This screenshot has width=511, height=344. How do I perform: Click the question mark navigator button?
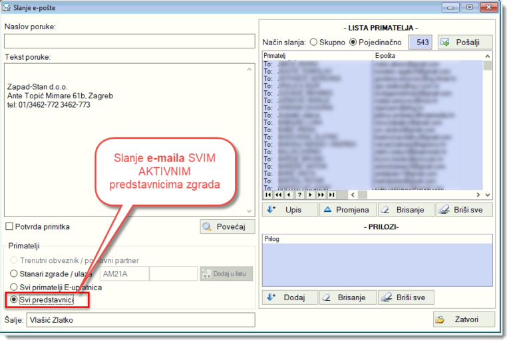300,195
